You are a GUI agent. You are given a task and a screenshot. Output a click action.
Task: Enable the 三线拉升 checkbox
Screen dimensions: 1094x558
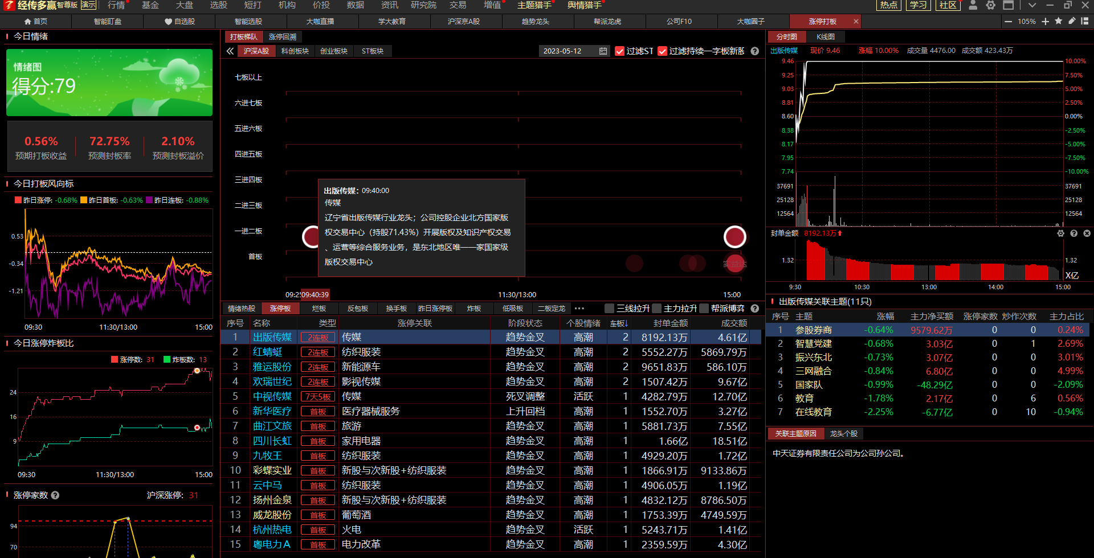tap(609, 309)
